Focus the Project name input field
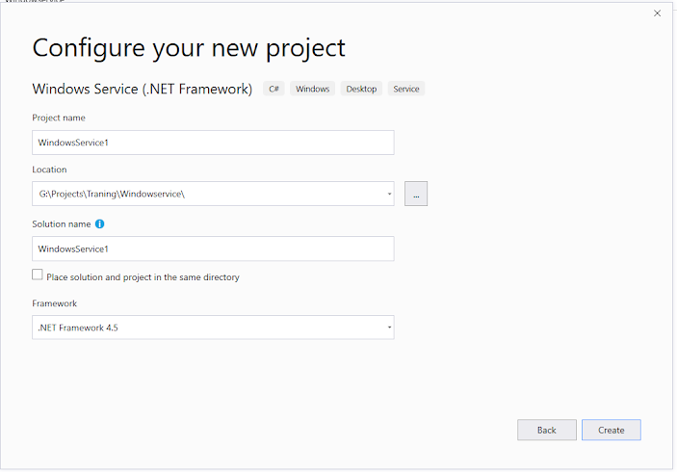This screenshot has height=472, width=677. pos(213,143)
